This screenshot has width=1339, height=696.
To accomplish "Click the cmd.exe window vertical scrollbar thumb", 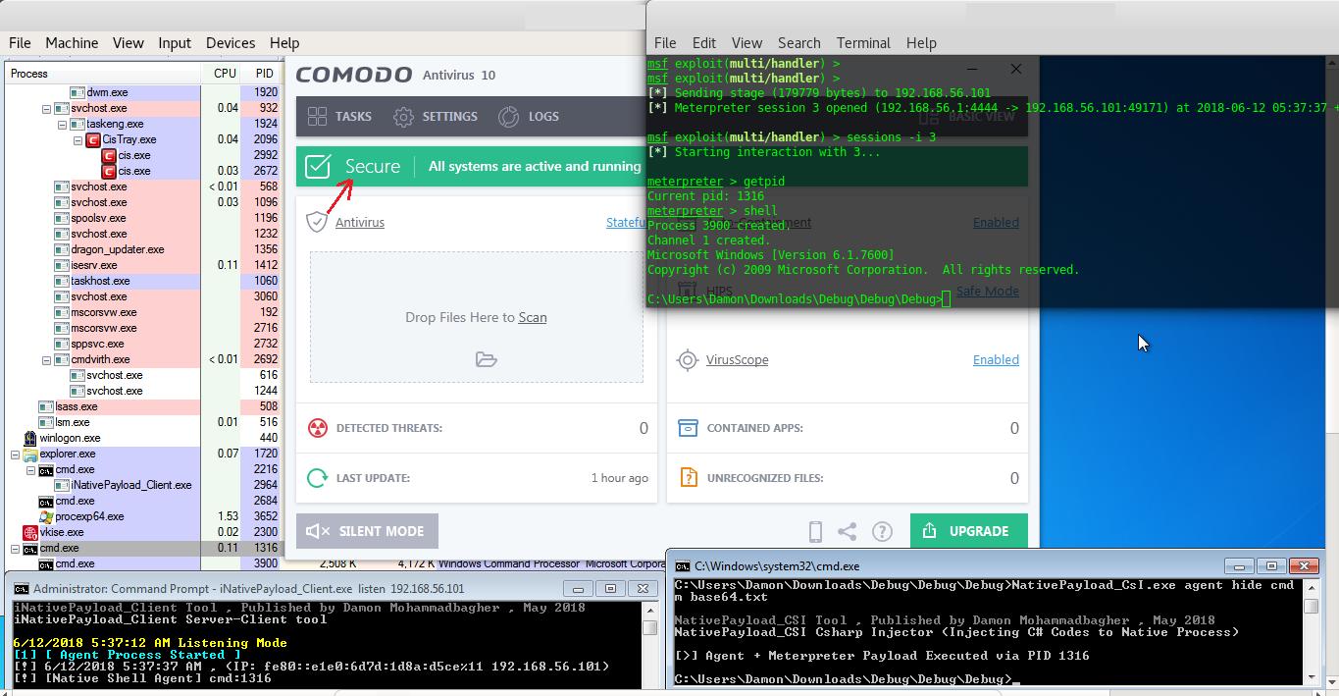I will (x=1311, y=606).
